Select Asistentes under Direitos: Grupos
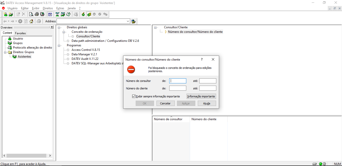 (25, 57)
